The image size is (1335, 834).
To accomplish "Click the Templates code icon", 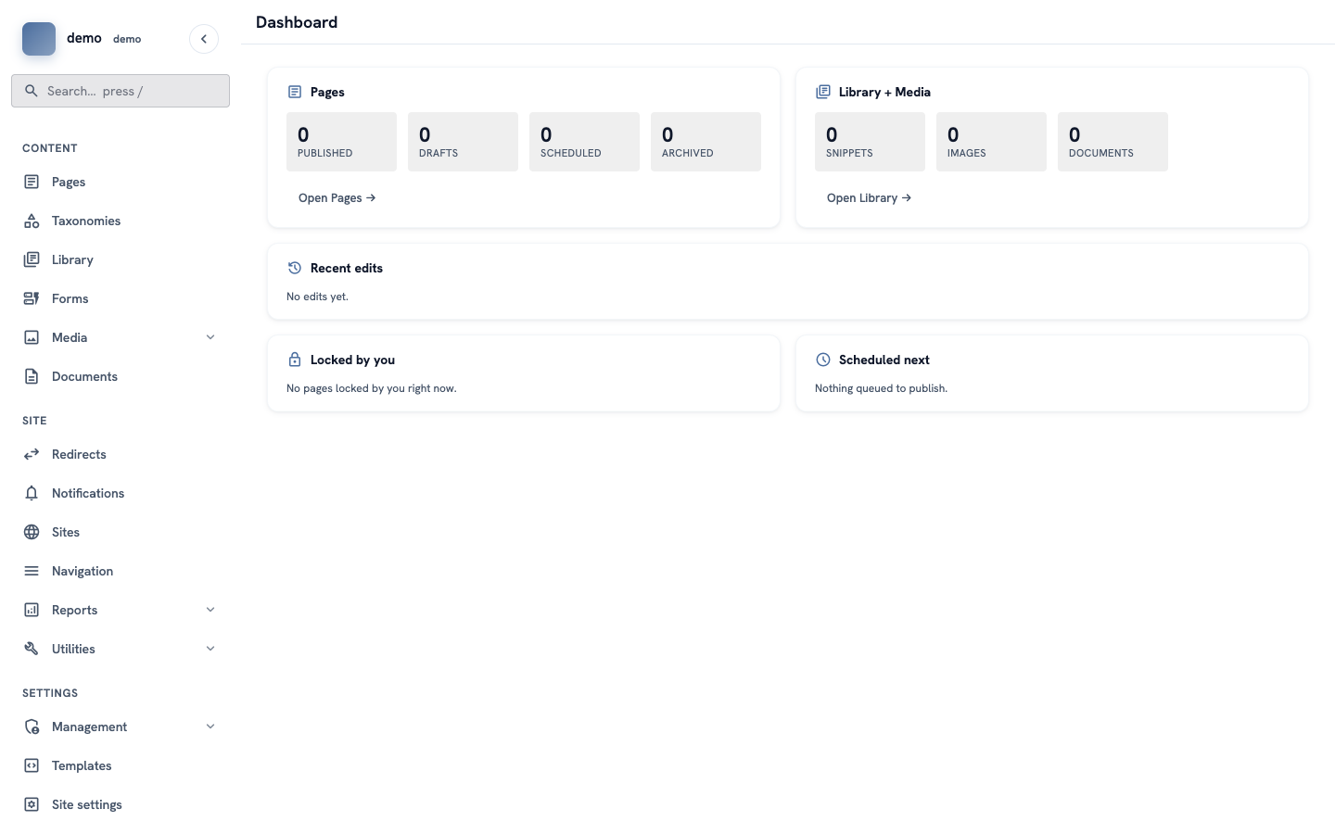I will (x=32, y=765).
